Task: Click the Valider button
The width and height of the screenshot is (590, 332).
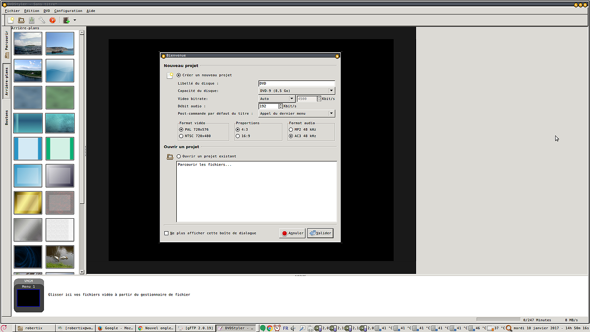Action: pyautogui.click(x=320, y=233)
